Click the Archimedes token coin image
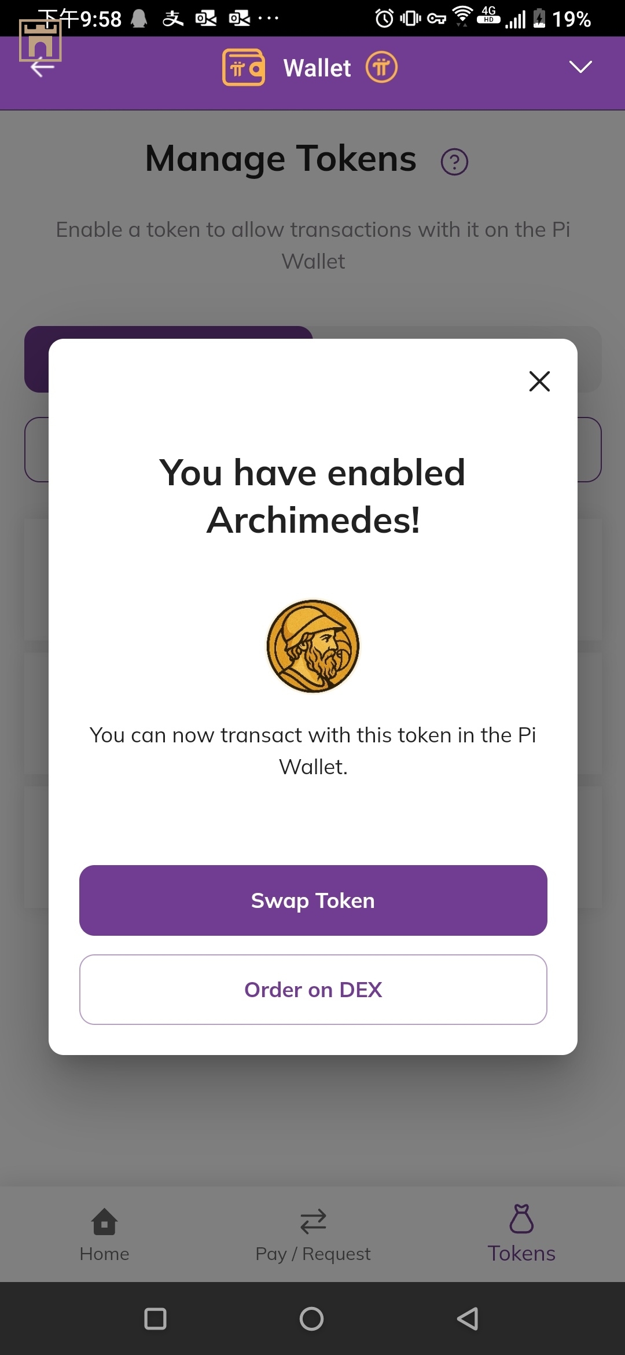This screenshot has width=625, height=1355. pyautogui.click(x=313, y=646)
